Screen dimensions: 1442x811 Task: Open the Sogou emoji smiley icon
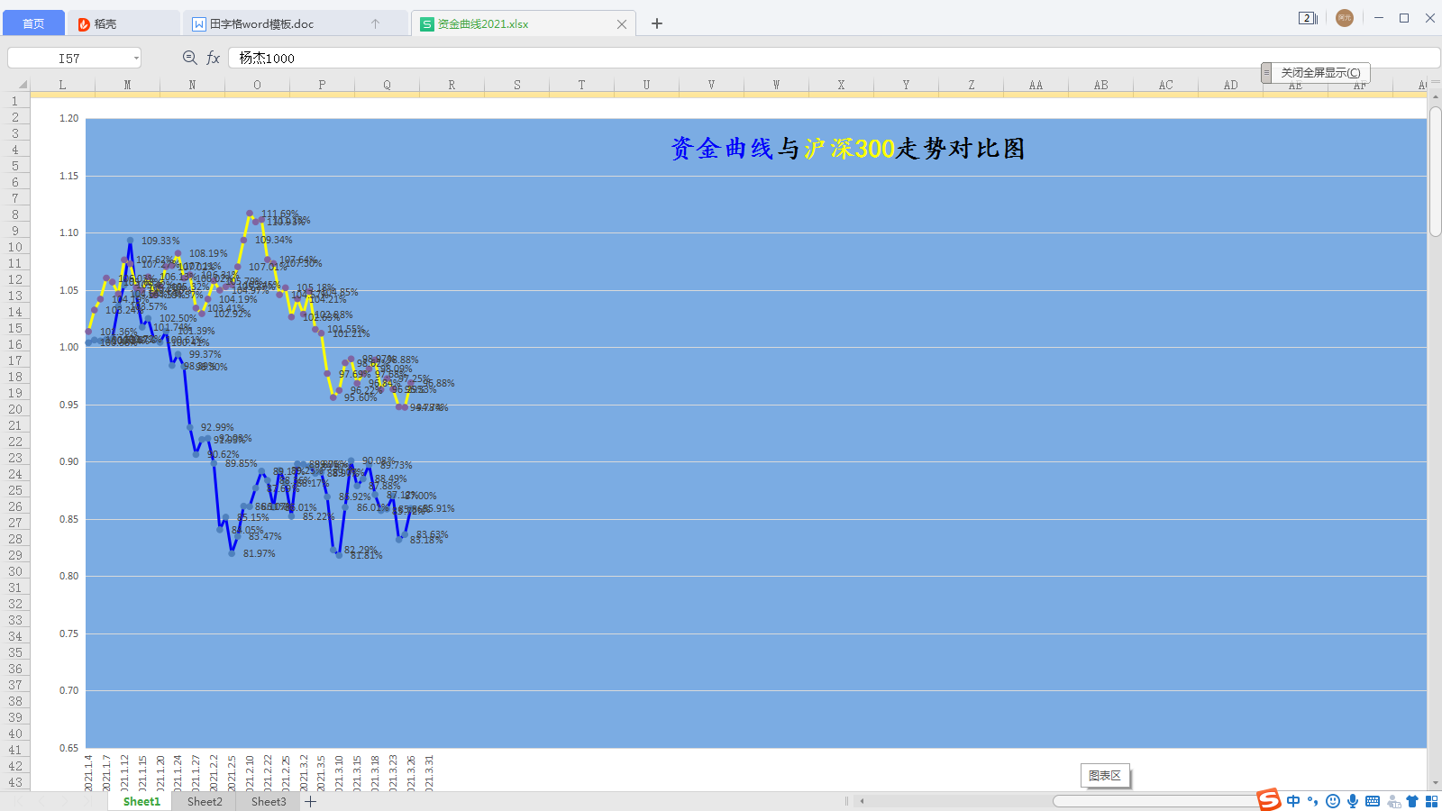[x=1333, y=801]
